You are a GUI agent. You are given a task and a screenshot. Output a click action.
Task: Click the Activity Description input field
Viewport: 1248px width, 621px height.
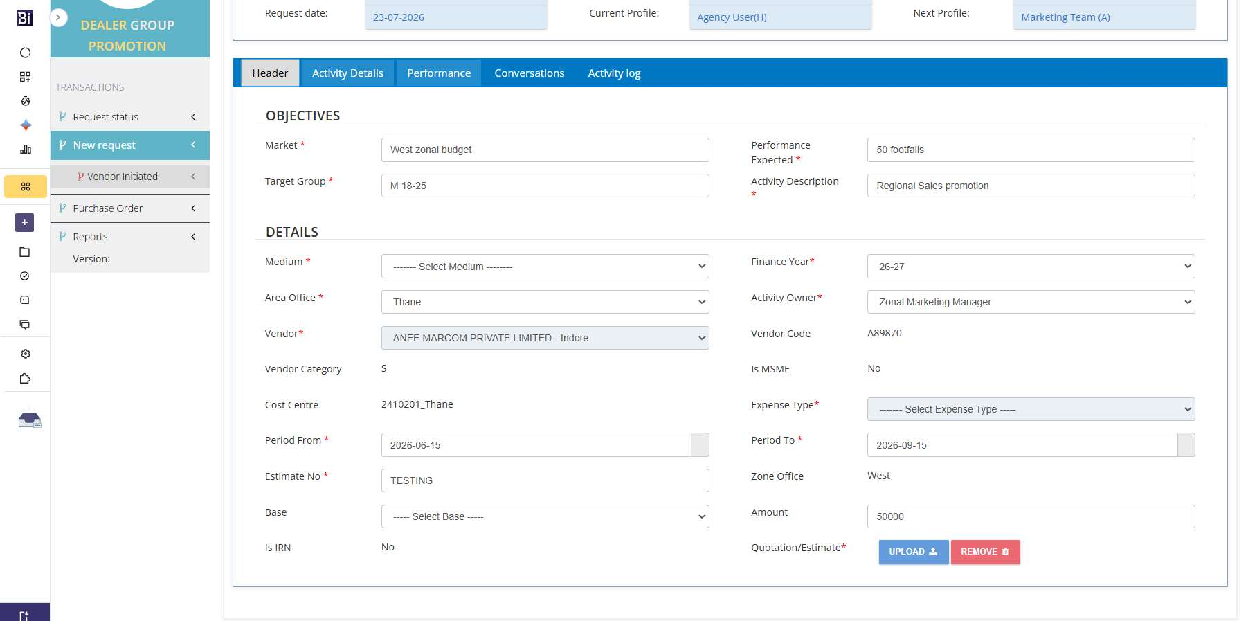[x=1031, y=186]
